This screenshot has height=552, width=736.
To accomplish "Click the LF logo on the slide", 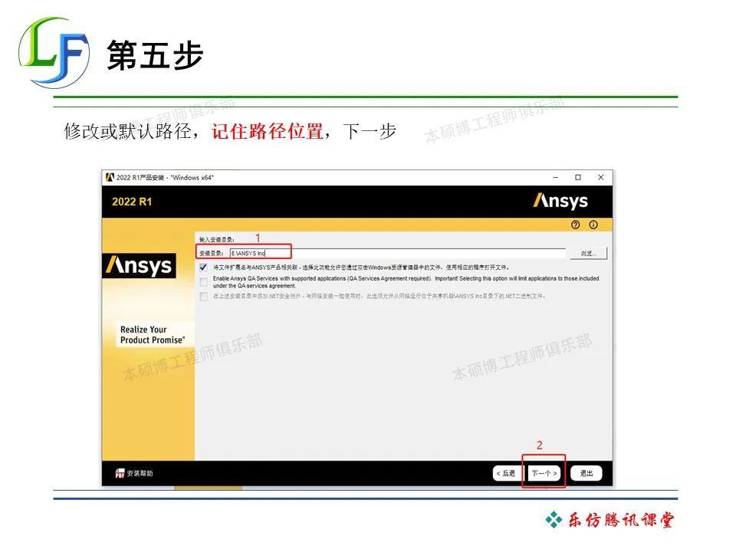I will (x=54, y=53).
